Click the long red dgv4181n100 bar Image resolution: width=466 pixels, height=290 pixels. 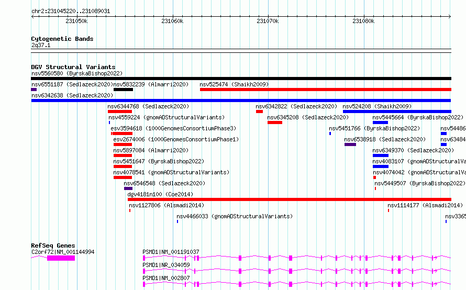pos(290,199)
